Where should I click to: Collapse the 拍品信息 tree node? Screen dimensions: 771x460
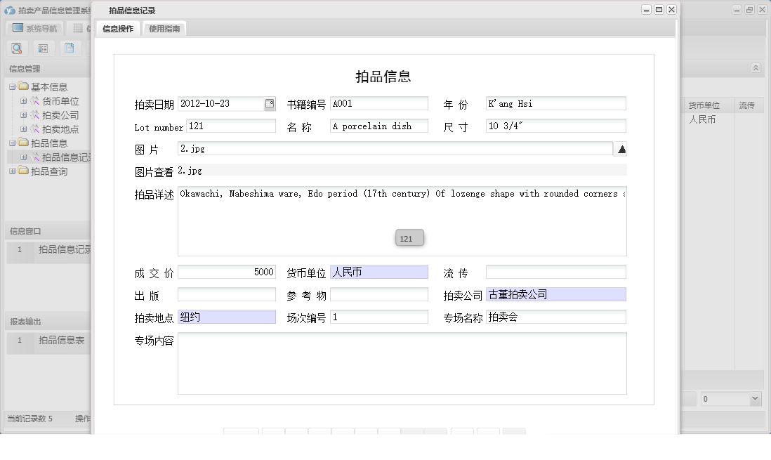13,143
